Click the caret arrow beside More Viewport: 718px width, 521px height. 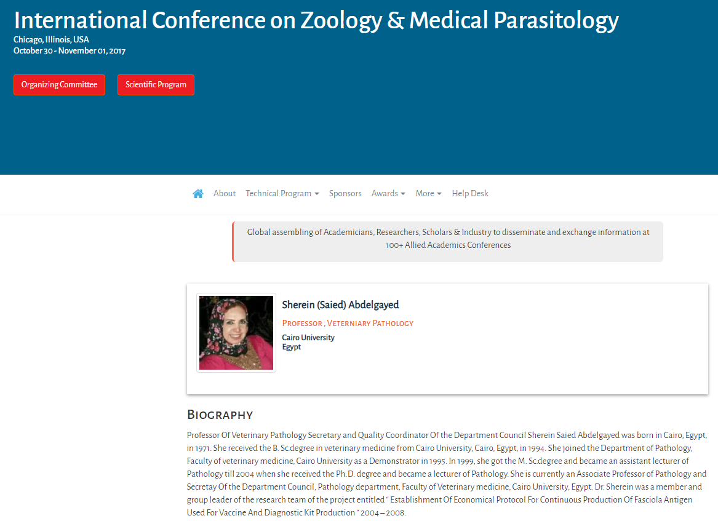tap(439, 194)
